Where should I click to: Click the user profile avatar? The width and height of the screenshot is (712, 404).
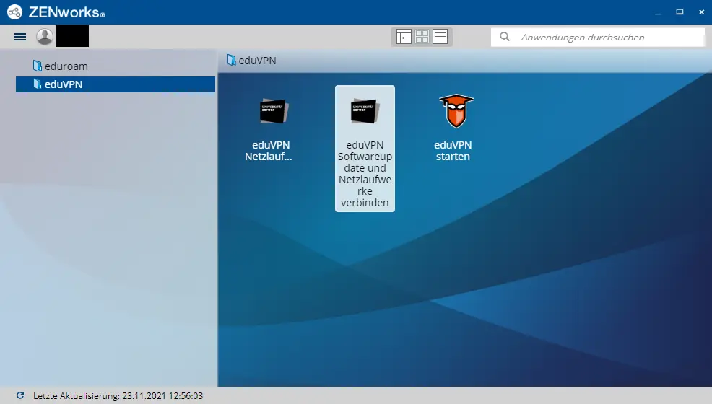(45, 37)
